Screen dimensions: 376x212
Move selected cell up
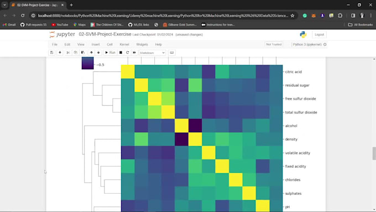click(x=91, y=53)
